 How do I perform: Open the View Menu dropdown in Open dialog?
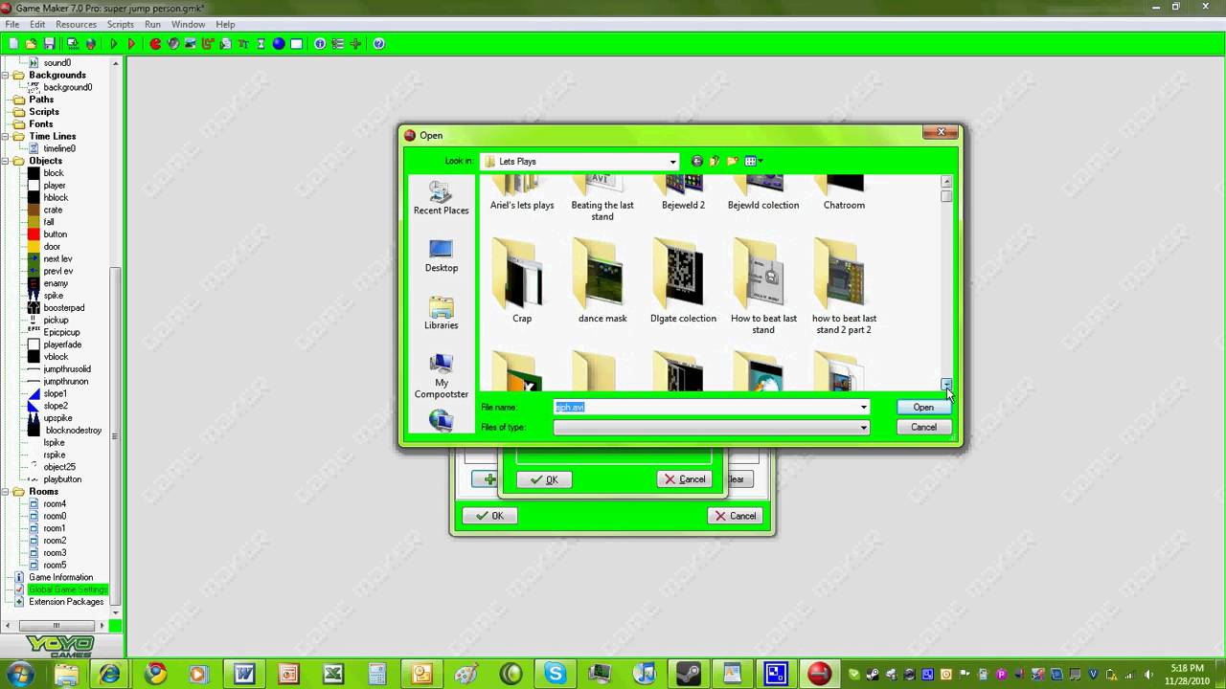click(753, 162)
